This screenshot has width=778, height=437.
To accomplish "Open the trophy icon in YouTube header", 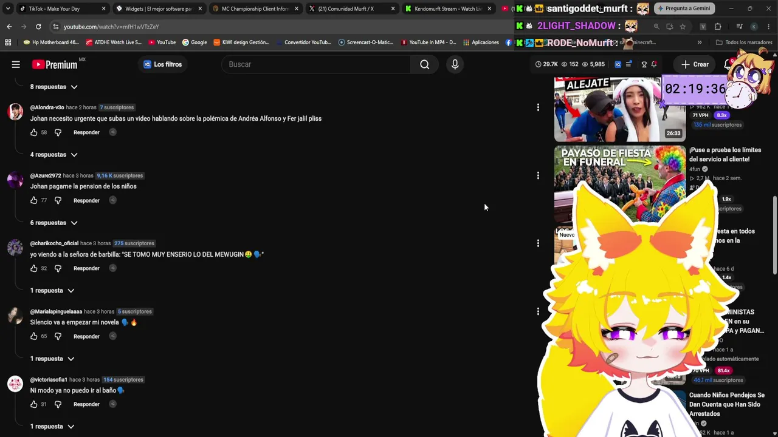I will [x=644, y=64].
